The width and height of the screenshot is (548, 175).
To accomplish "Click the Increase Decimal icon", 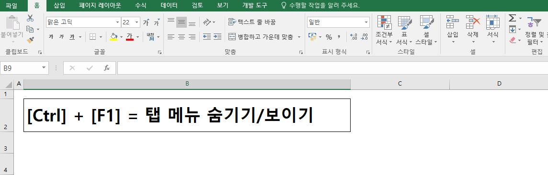I will click(354, 37).
